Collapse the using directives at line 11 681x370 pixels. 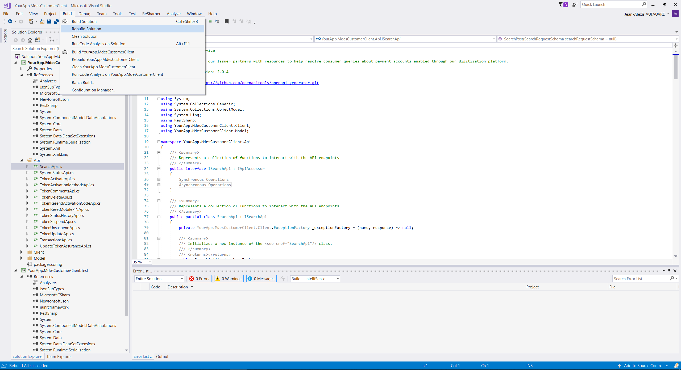coord(159,99)
